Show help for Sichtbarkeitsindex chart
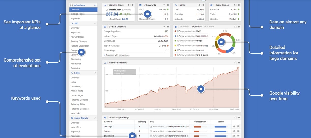Image resolution: width=311 pixels, height=138 pixels. (235, 63)
